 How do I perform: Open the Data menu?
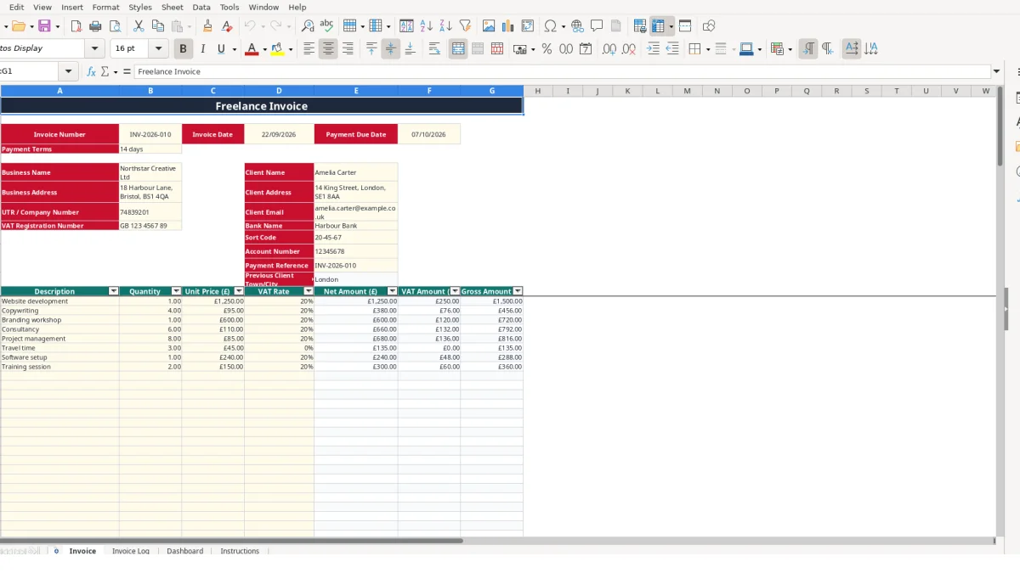[201, 7]
